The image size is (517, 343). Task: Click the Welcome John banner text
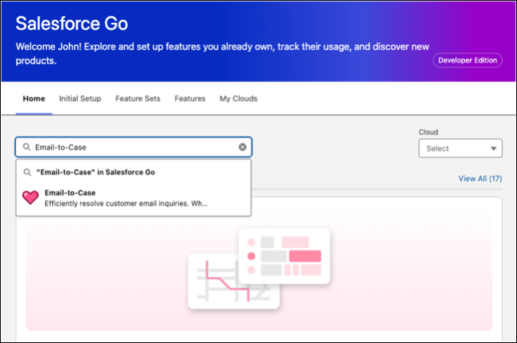coord(223,53)
